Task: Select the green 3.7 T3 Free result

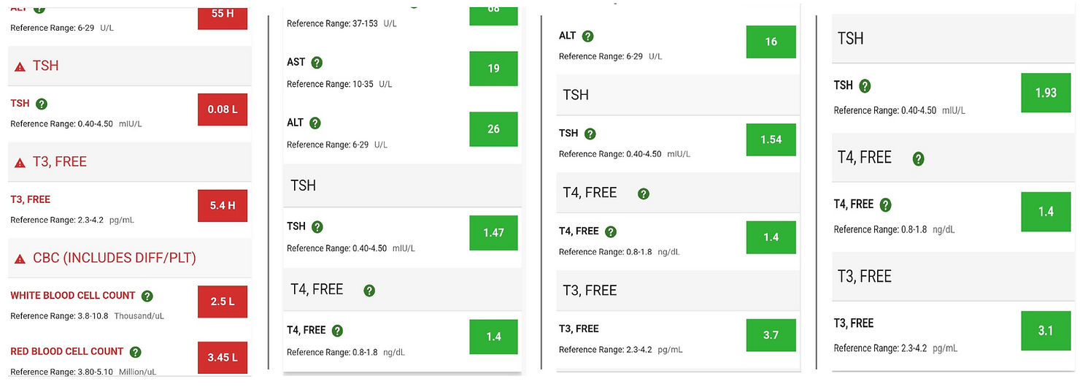Action: 771,335
